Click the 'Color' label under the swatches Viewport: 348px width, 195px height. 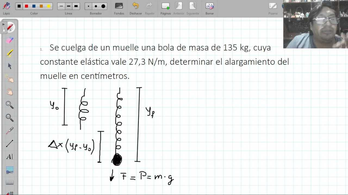(34, 13)
